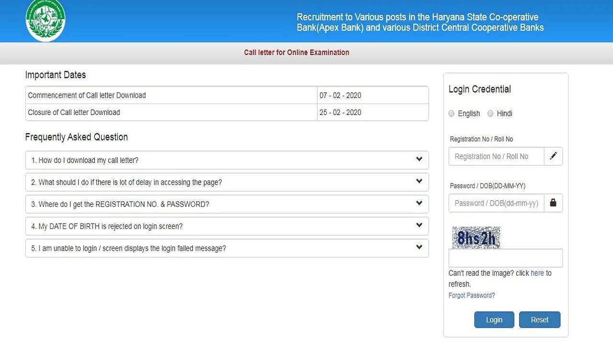The width and height of the screenshot is (613, 345).
Task: Expand the 'unable to login' FAQ
Action: pos(227,248)
